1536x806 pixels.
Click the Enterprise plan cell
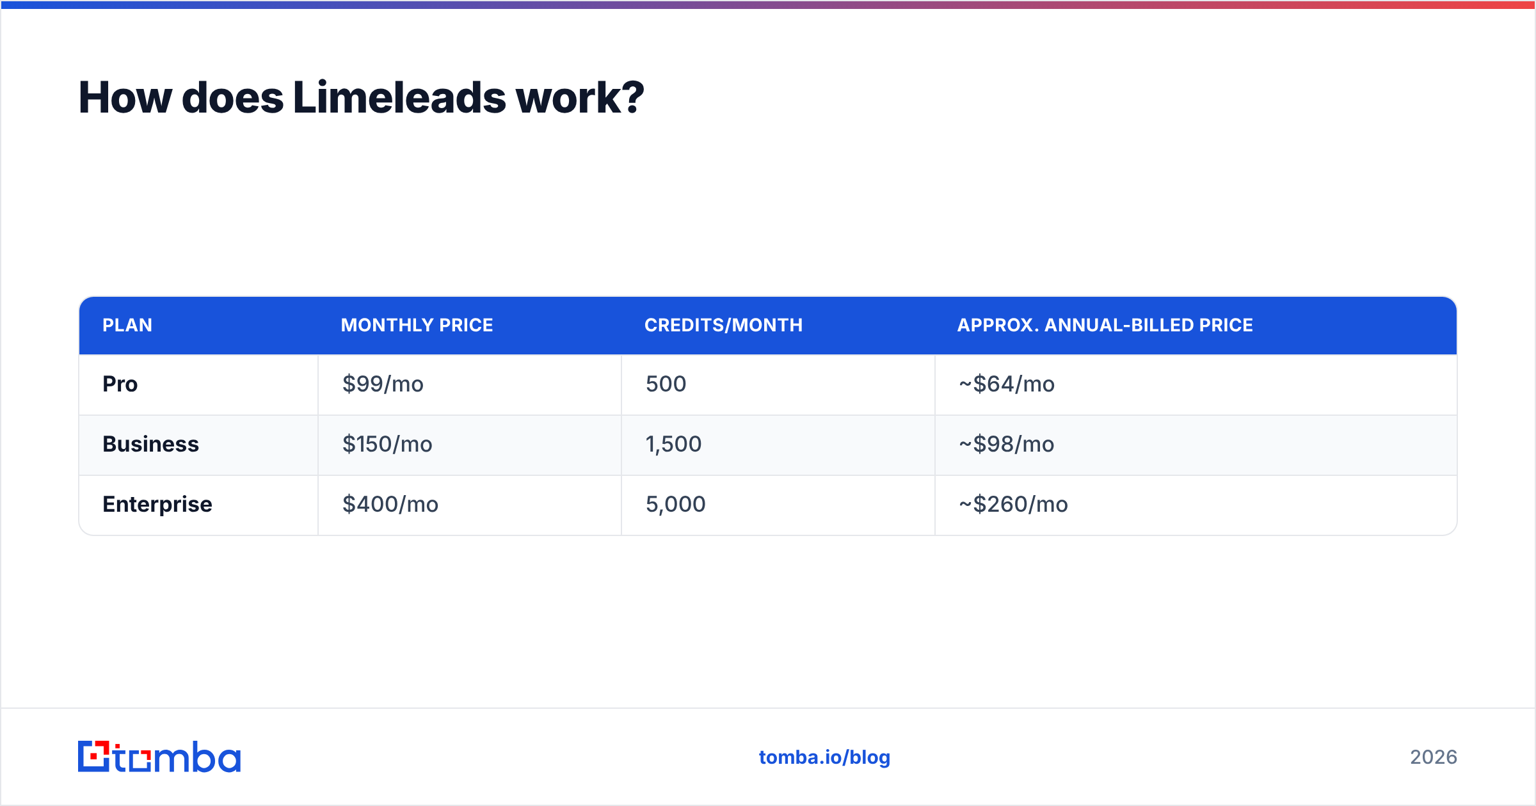198,505
